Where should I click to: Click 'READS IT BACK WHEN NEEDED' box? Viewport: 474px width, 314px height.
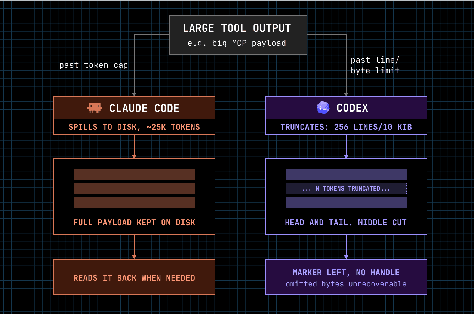134,277
